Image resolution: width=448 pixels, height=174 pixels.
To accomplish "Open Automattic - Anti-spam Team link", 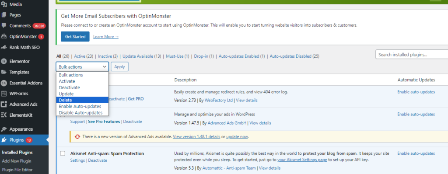I will pos(229,168).
